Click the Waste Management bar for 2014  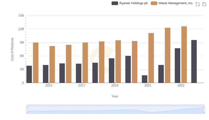[x=36, y=63]
